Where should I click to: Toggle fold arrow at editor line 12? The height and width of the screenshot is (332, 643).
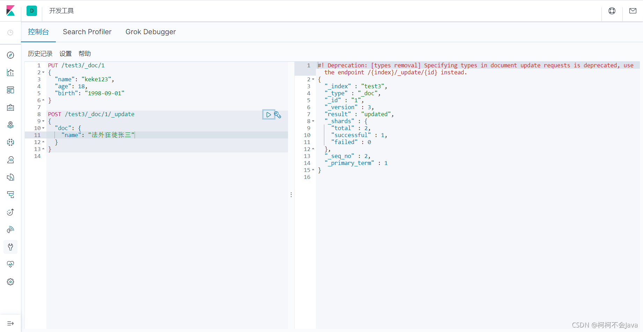click(43, 142)
